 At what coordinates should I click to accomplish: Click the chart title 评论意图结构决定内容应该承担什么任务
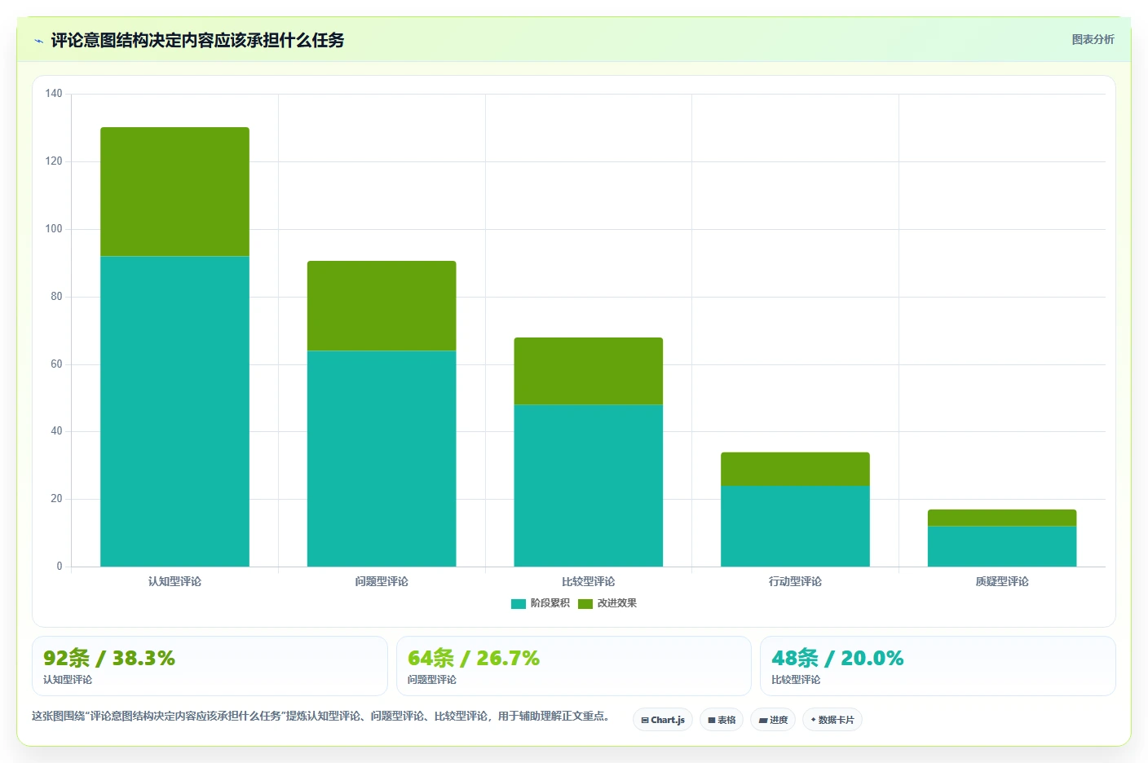[x=197, y=40]
